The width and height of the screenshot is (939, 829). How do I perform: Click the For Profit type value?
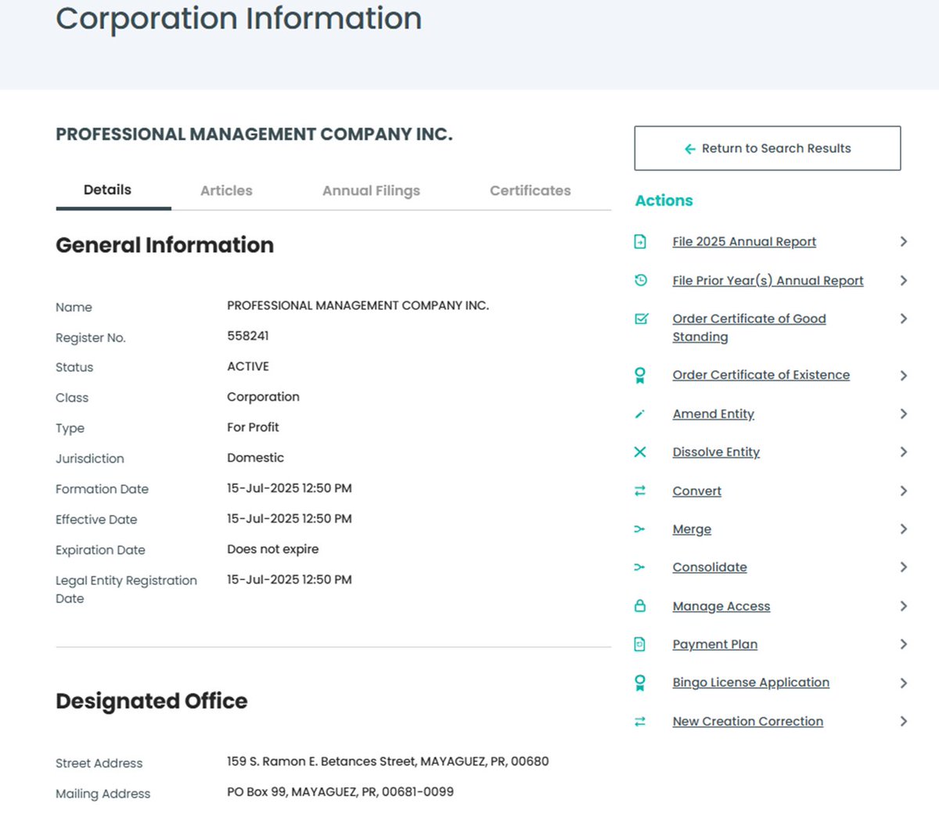pyautogui.click(x=253, y=427)
